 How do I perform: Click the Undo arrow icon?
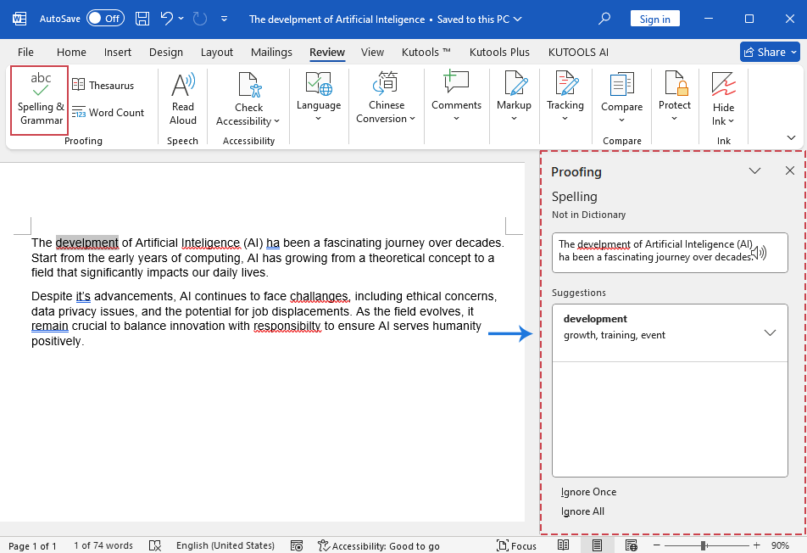point(167,19)
